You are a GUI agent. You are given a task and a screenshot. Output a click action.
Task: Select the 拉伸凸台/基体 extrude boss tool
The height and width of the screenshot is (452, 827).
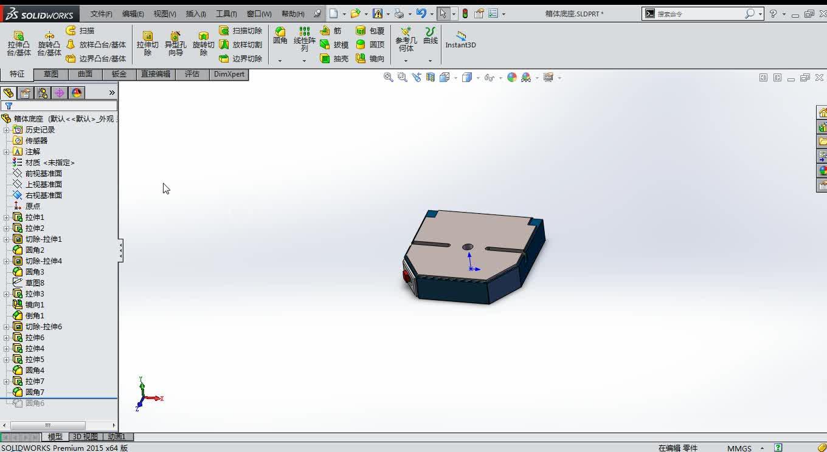19,44
